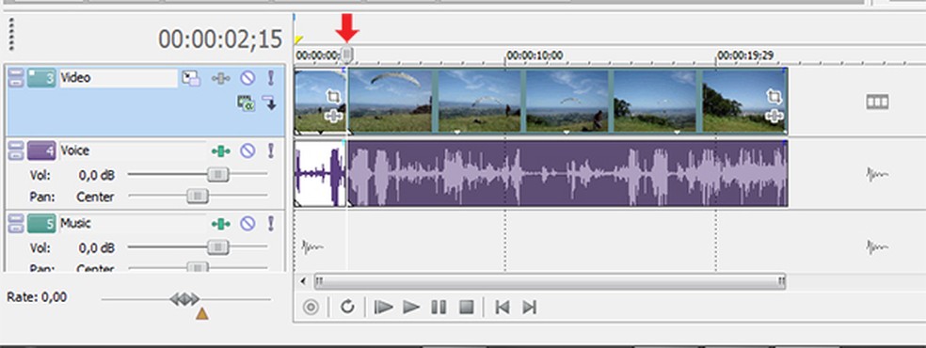Open automation settings on the Music track
The image size is (926, 348).
pyautogui.click(x=221, y=224)
